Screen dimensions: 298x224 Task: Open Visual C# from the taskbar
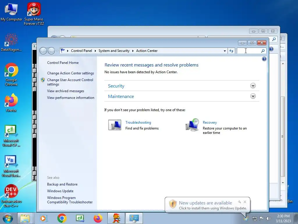click(80, 218)
